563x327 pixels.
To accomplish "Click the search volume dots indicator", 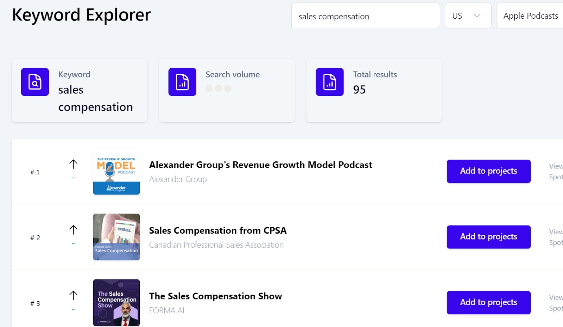I will [x=219, y=88].
